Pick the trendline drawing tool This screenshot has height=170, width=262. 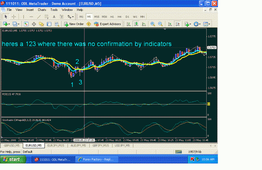(x=39, y=17)
